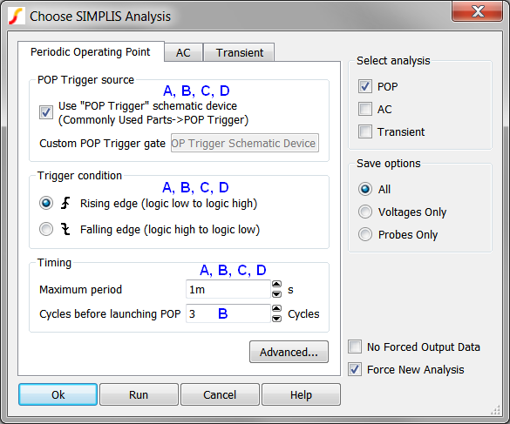This screenshot has width=510, height=424.
Task: Increase Cycles before launching POP value
Action: click(x=276, y=309)
